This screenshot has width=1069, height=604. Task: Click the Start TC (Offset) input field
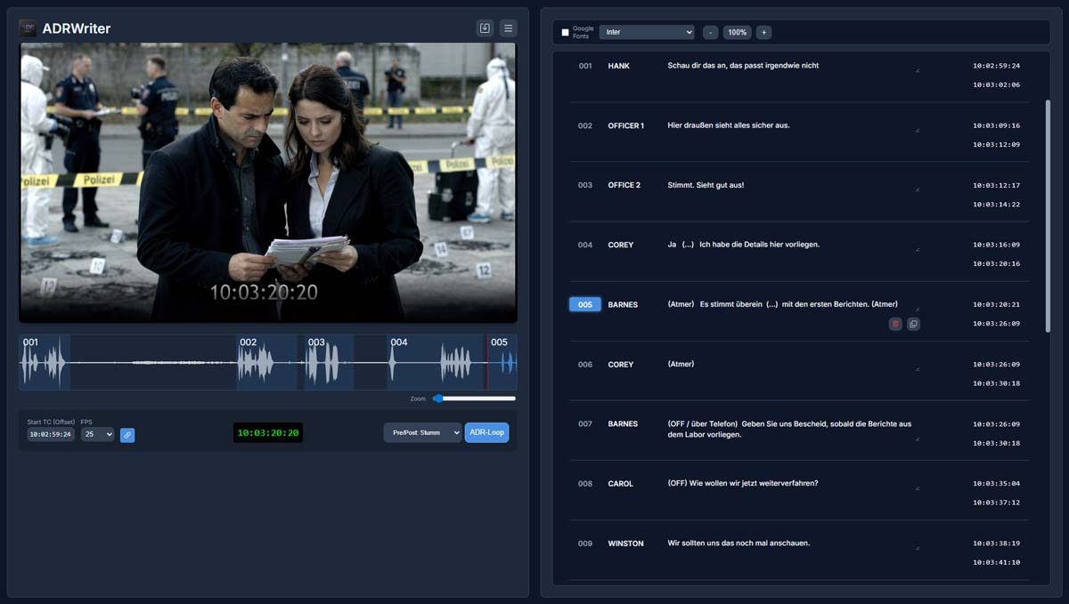50,434
